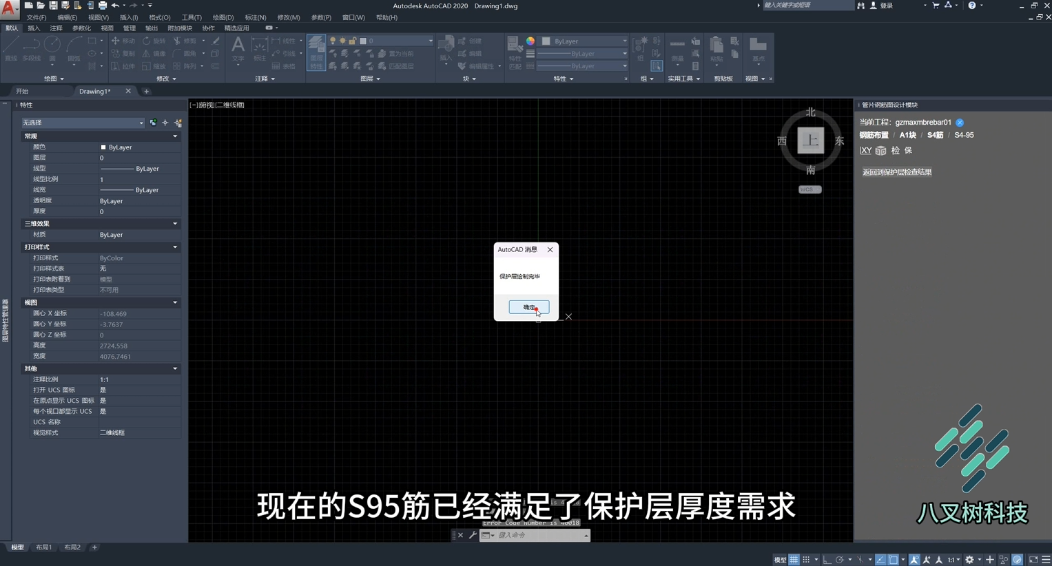1052x566 pixels.
Task: Collapse the Misc (其他) properties section
Action: click(x=175, y=369)
